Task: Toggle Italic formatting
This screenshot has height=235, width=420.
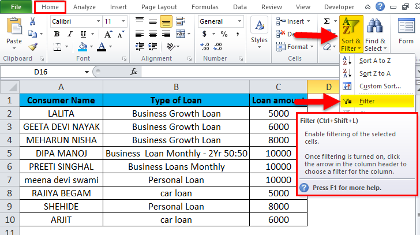Action: point(70,34)
